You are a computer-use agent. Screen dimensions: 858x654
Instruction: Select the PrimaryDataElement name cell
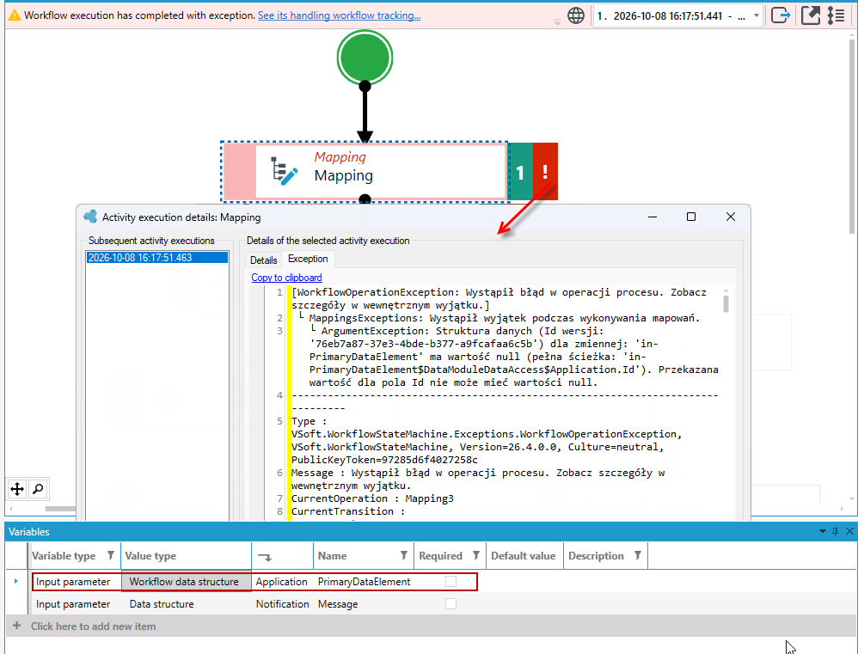tap(364, 582)
